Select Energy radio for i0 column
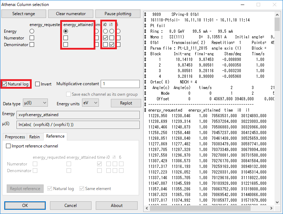 [x=105, y=31]
